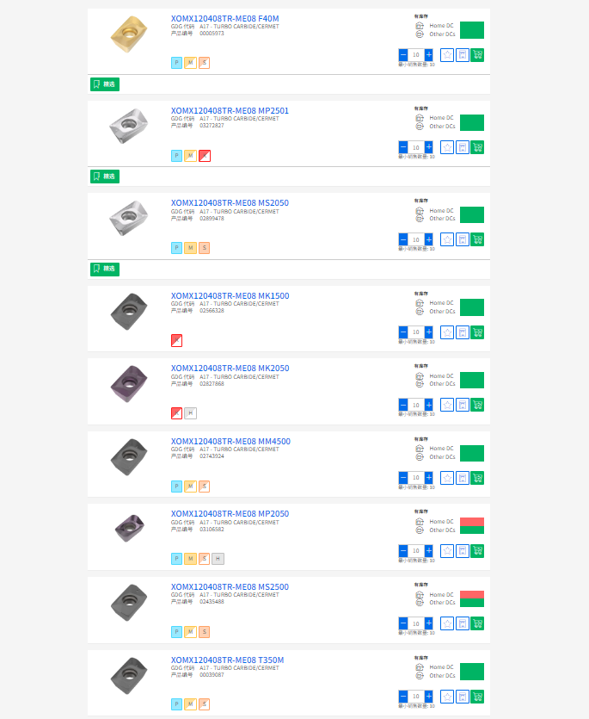Increase quantity for F40M insert

(429, 55)
